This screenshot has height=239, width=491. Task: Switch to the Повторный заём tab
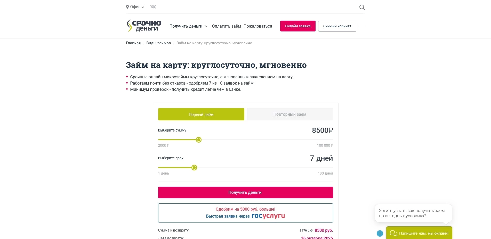coord(290,114)
